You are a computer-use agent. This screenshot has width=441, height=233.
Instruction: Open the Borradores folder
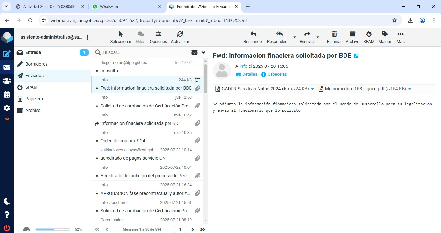point(36,64)
